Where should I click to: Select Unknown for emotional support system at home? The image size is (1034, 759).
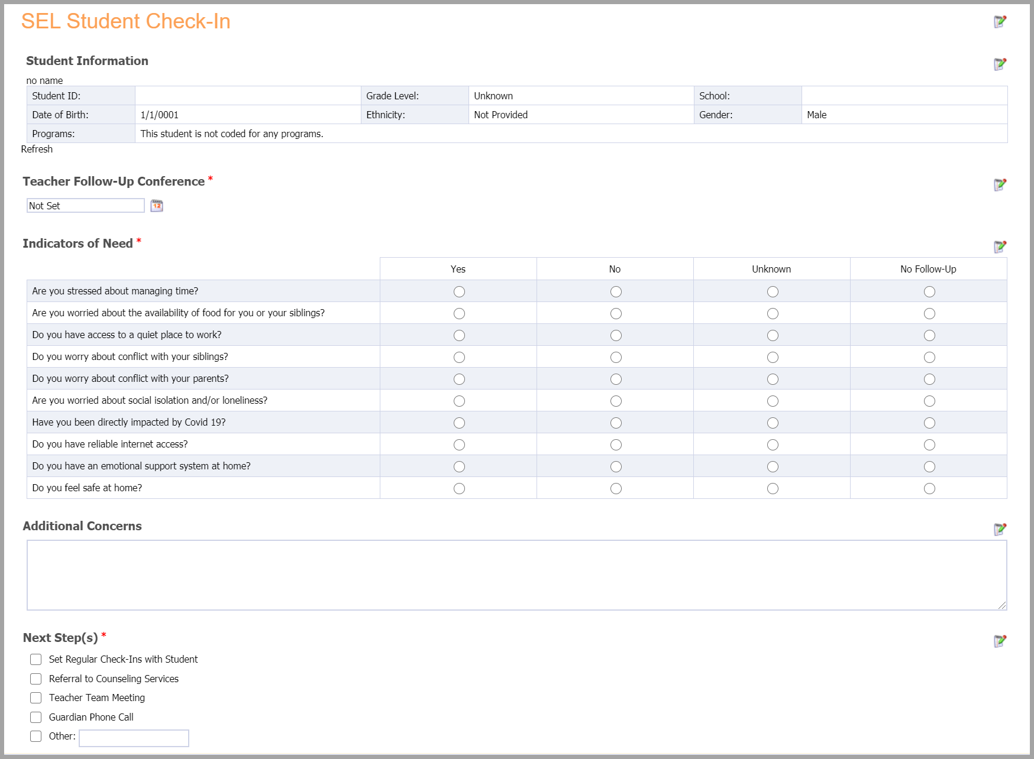[x=773, y=466]
